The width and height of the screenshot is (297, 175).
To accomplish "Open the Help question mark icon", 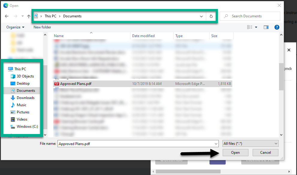I will tap(277, 27).
